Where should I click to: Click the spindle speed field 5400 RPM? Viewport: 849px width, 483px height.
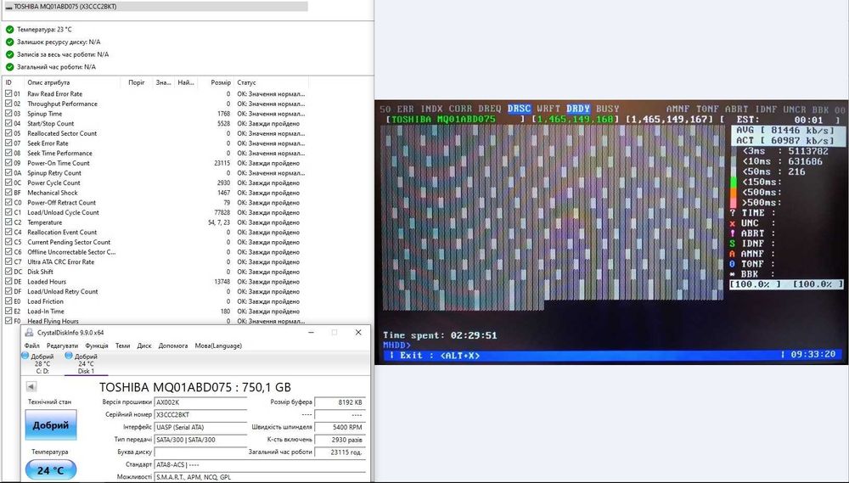pyautogui.click(x=340, y=427)
